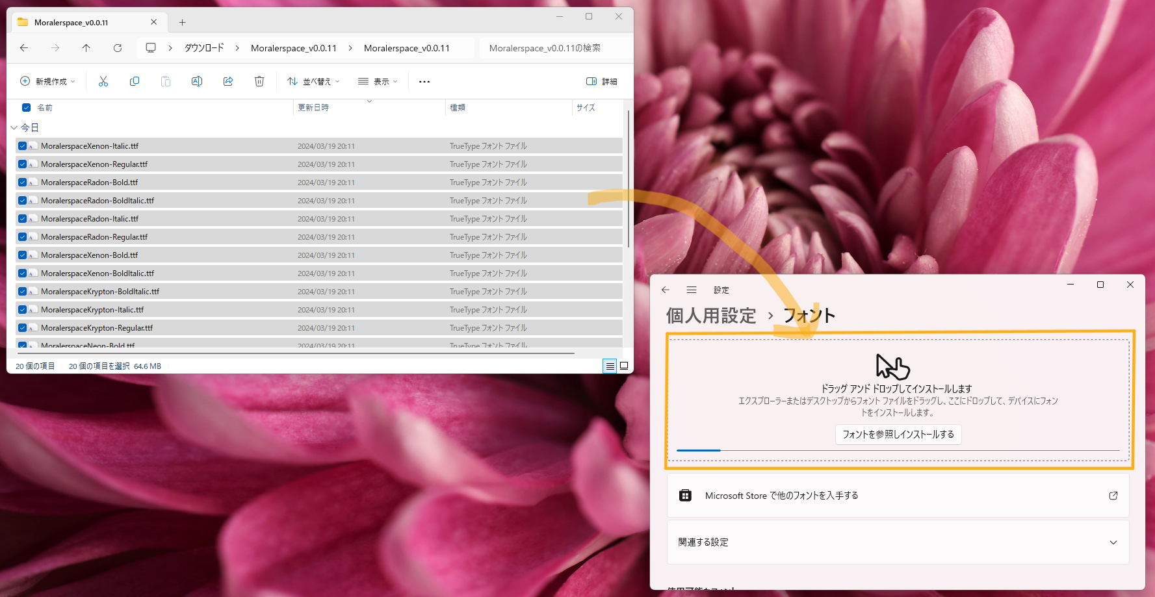Collapse the 今日 group
This screenshot has width=1155, height=597.
coord(14,128)
